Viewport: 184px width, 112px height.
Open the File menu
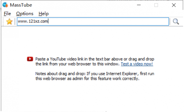[x=7, y=14]
